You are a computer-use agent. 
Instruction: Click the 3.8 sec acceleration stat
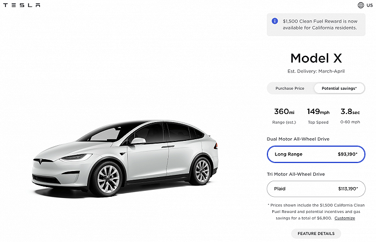point(350,115)
